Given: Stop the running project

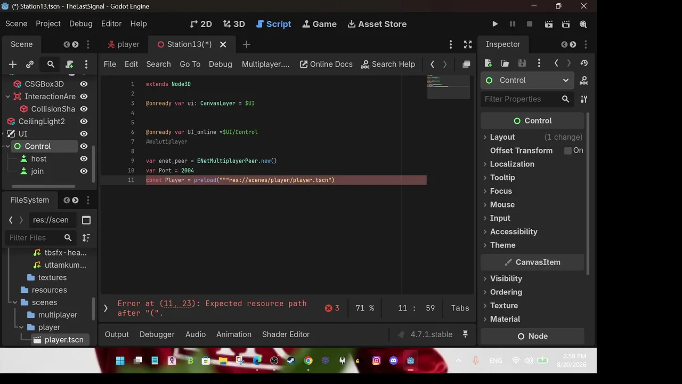Looking at the screenshot, I should pos(530,24).
